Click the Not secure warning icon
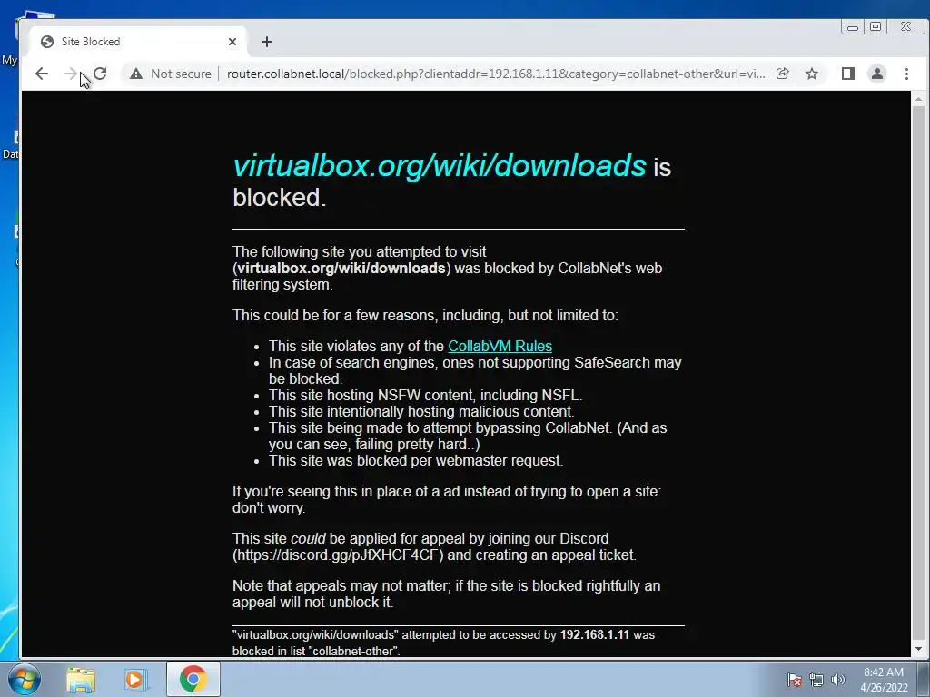 click(136, 74)
